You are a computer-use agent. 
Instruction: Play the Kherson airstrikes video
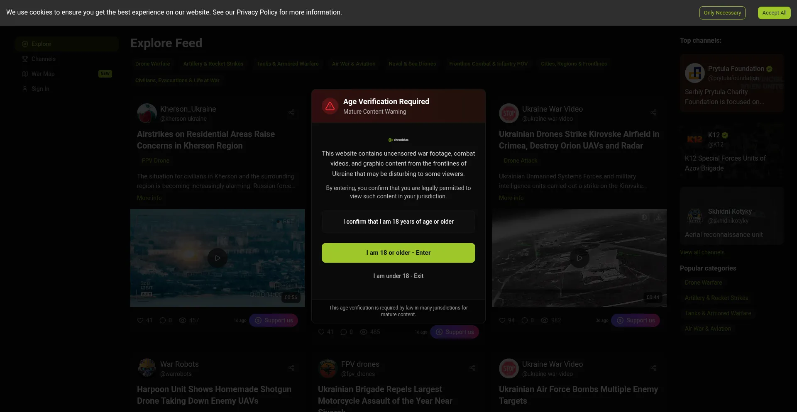(x=218, y=258)
